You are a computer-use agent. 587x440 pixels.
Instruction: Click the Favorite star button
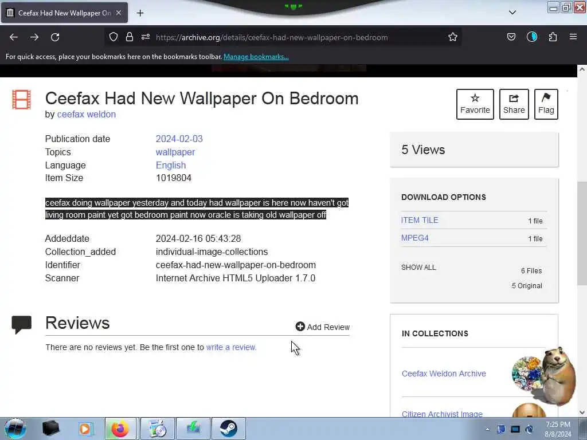475,104
